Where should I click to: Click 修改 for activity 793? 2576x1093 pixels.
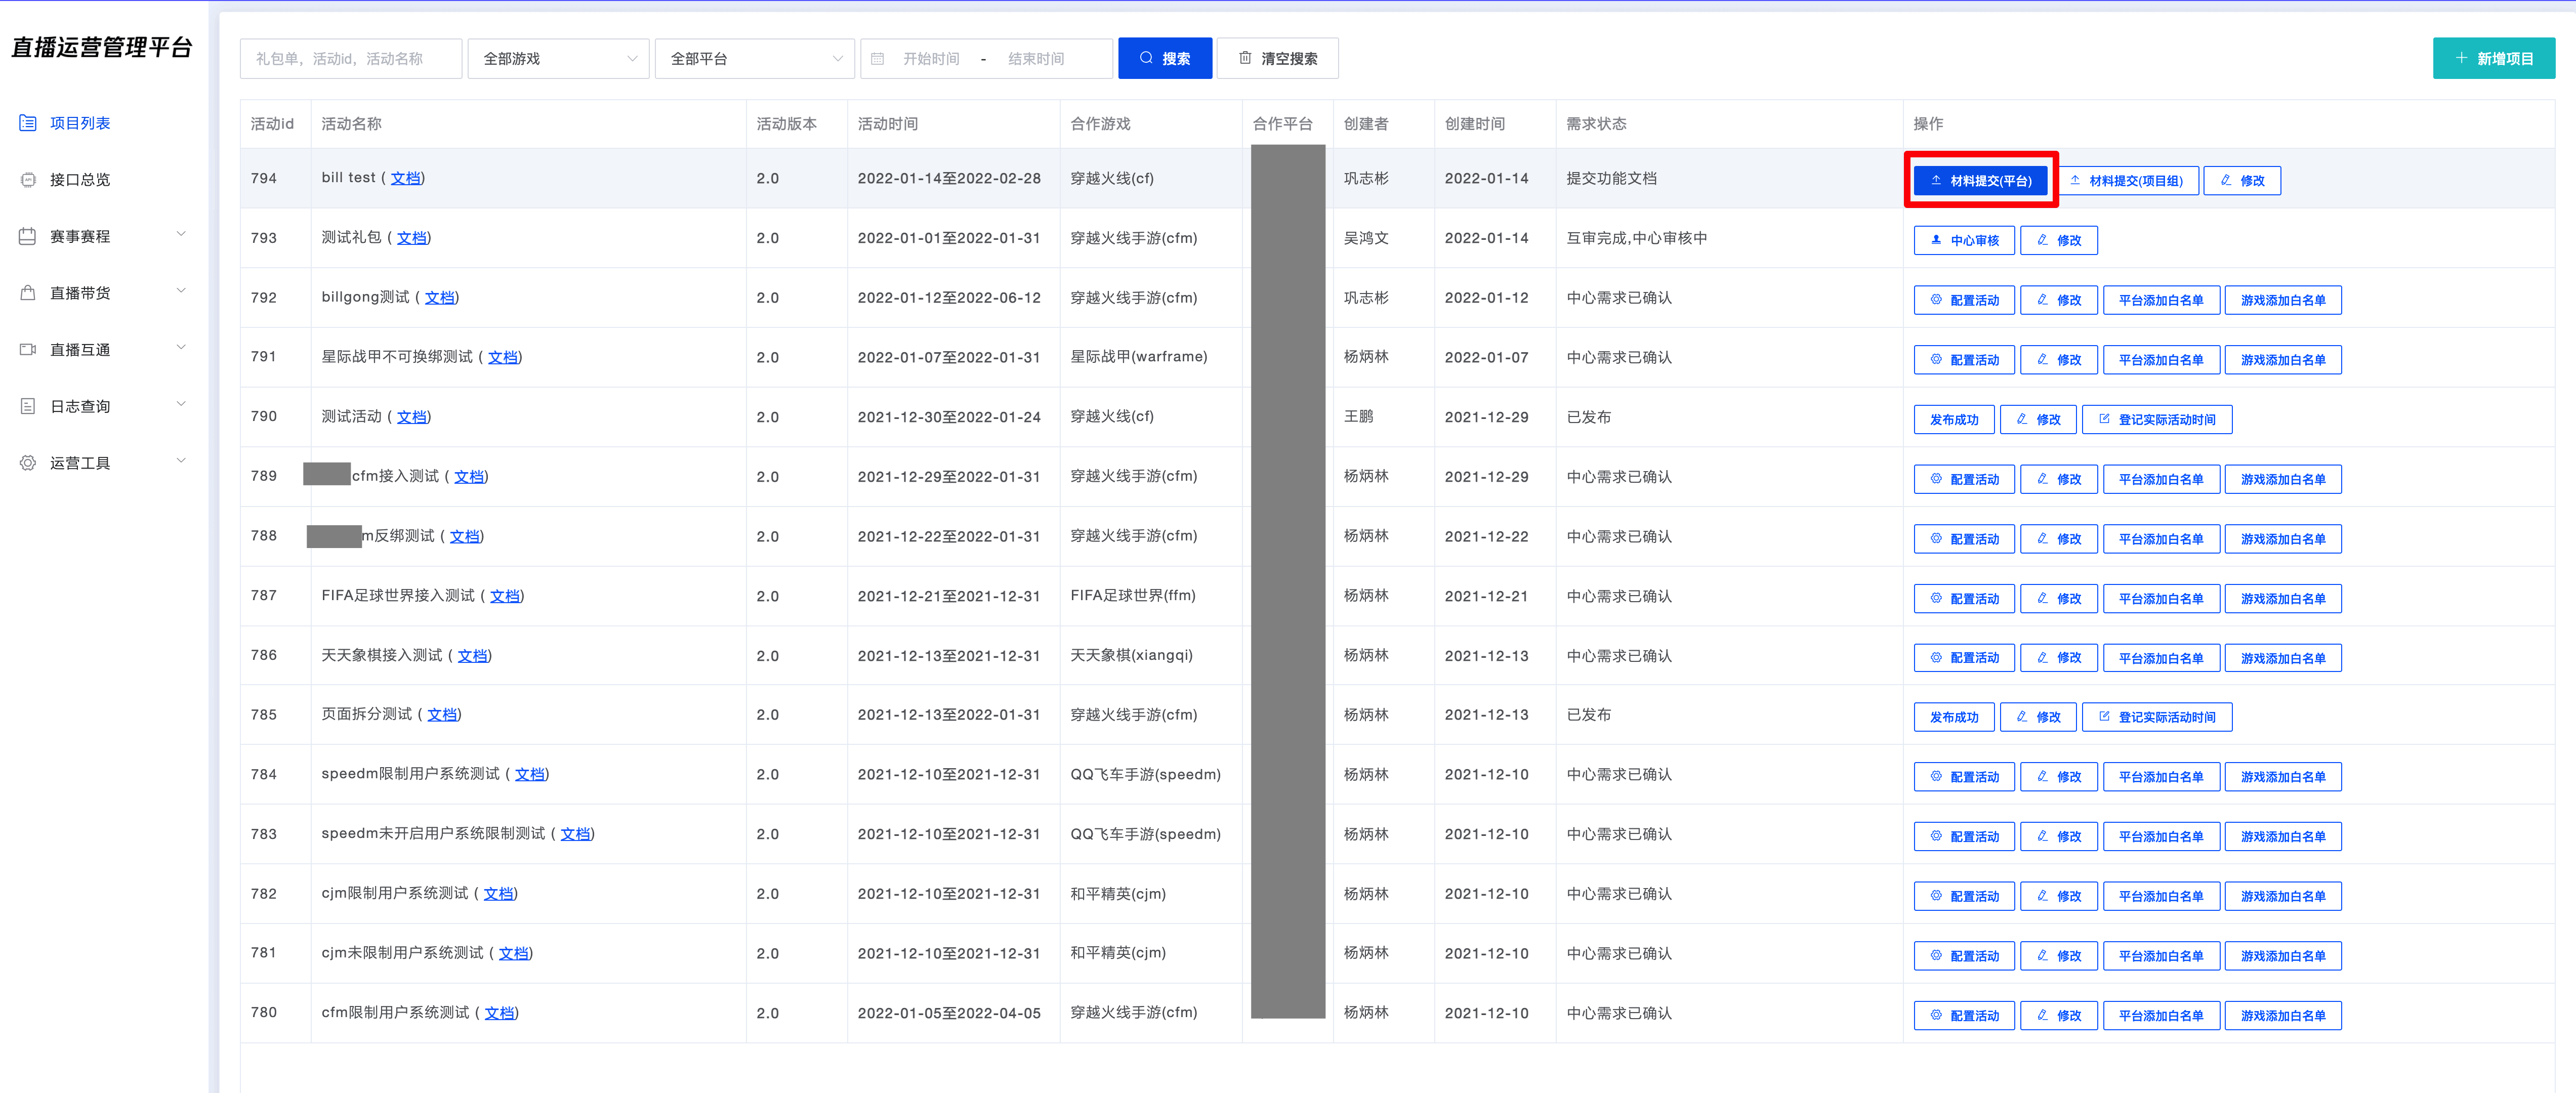(x=2059, y=241)
